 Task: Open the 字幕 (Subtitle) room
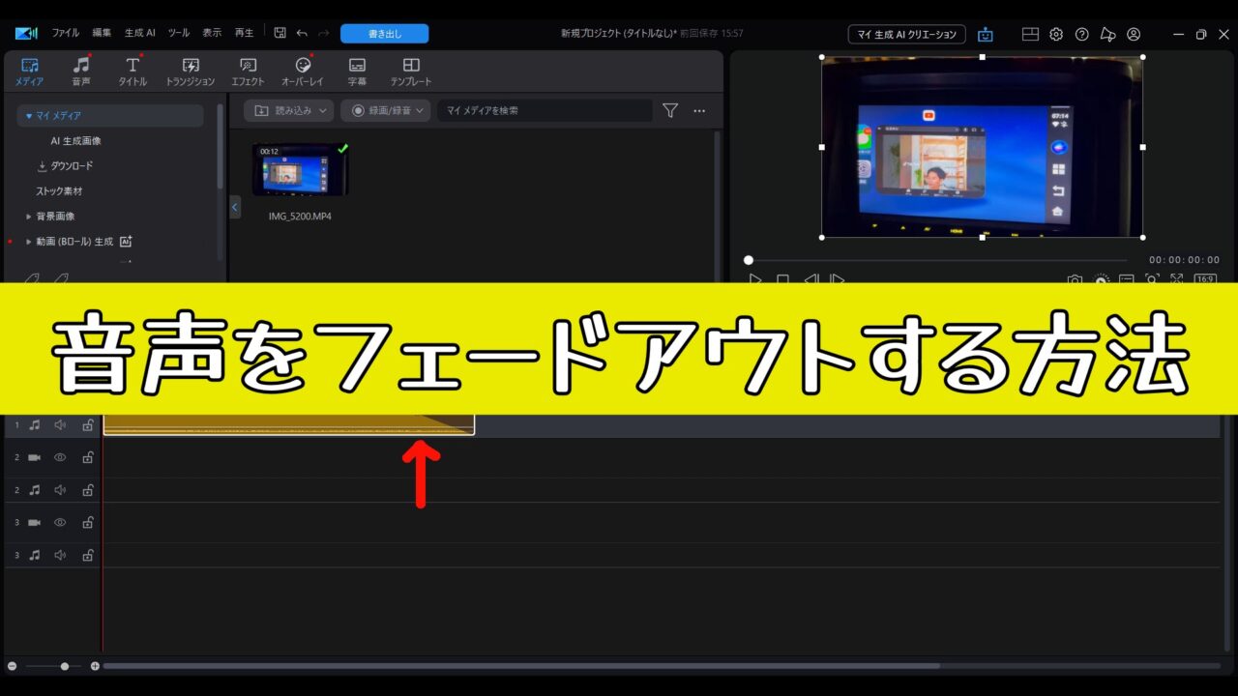coord(357,72)
